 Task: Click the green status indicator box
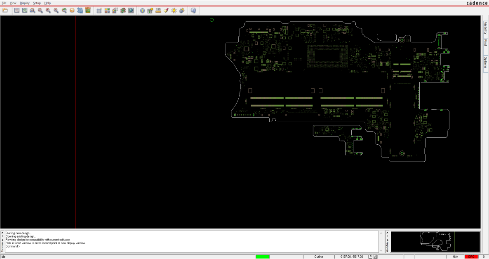click(262, 257)
